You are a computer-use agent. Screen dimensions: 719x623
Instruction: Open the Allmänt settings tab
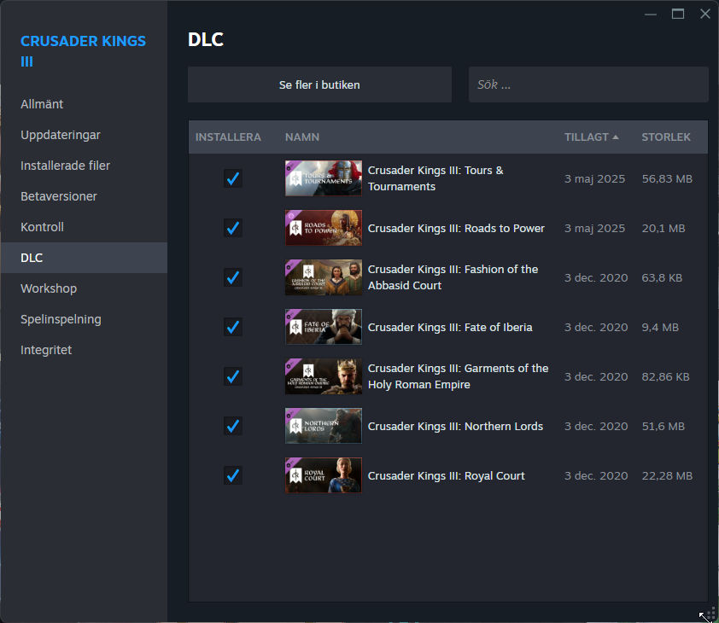click(84, 104)
